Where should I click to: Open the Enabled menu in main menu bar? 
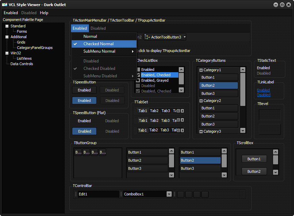click(x=11, y=13)
